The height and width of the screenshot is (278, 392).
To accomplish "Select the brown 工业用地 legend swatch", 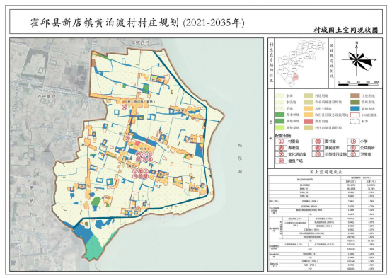I will click(x=355, y=96).
